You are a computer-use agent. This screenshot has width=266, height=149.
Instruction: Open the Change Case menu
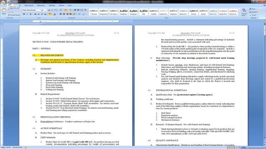[x=45, y=14]
